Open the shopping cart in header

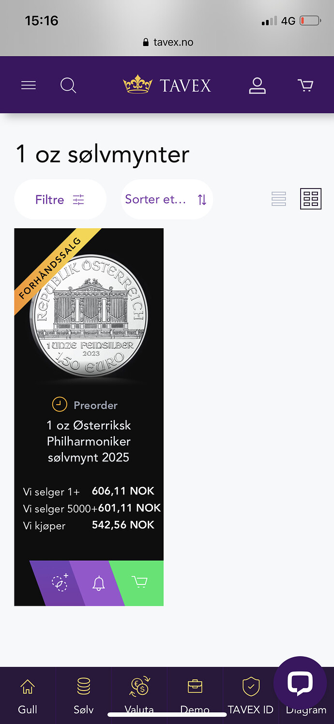point(305,86)
